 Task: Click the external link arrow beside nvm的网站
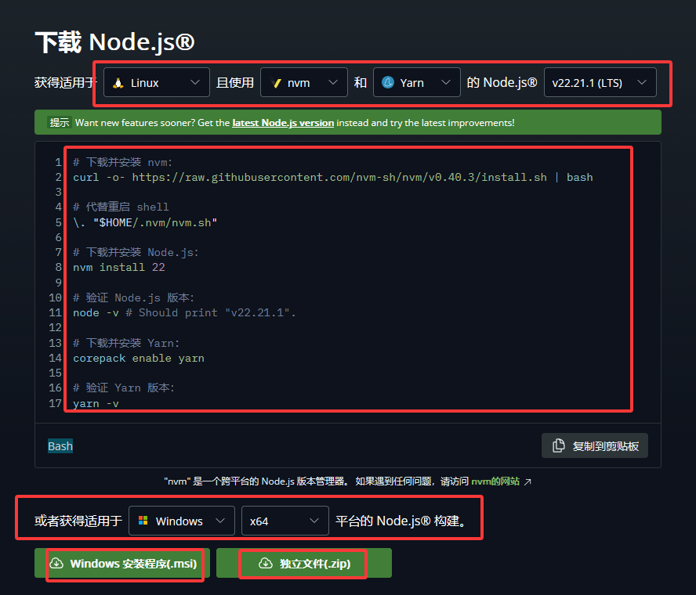tap(527, 481)
